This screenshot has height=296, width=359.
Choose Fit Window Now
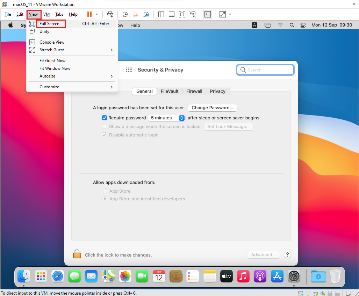71,68
